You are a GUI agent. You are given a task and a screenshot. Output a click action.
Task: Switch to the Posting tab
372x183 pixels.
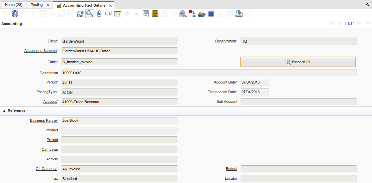pyautogui.click(x=37, y=5)
